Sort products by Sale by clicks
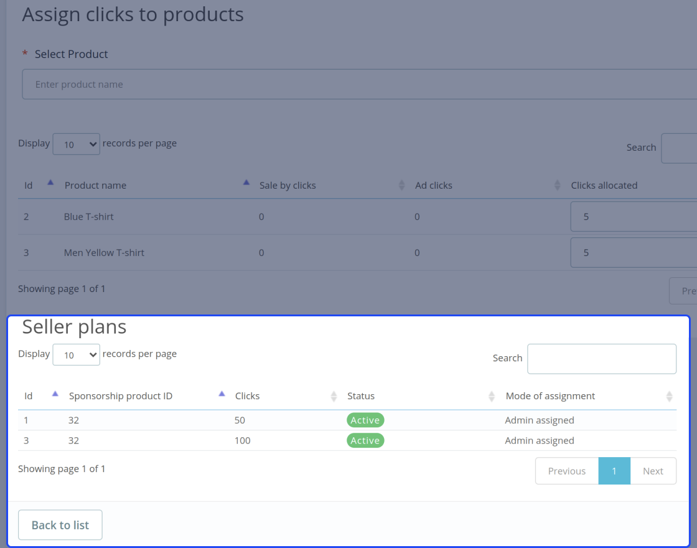Image resolution: width=697 pixels, height=548 pixels. 331,185
